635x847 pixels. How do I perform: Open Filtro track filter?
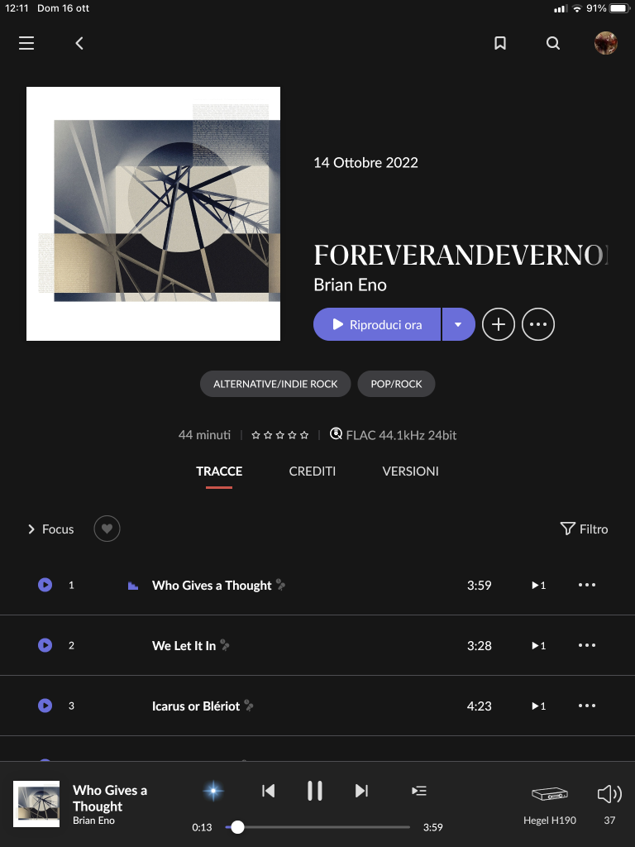point(584,529)
